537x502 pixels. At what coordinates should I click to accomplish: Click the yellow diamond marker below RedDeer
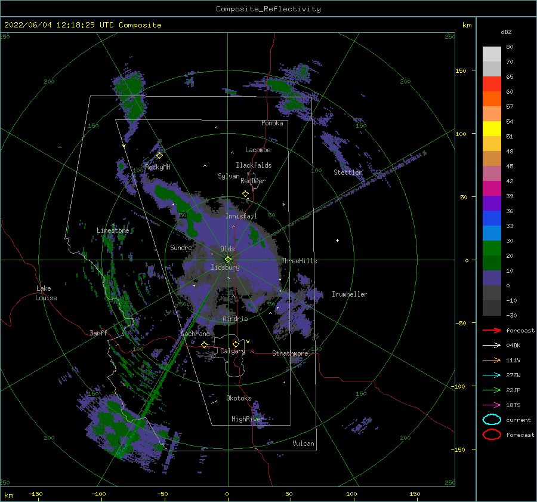(x=246, y=194)
